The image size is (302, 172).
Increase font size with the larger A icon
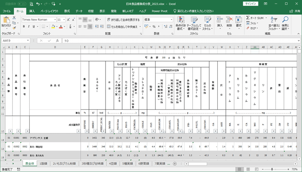tap(69, 20)
